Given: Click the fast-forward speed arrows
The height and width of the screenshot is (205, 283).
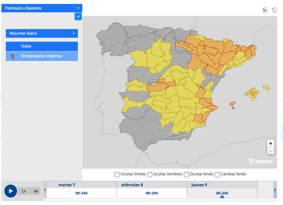Looking at the screenshot, I should point(36,191).
